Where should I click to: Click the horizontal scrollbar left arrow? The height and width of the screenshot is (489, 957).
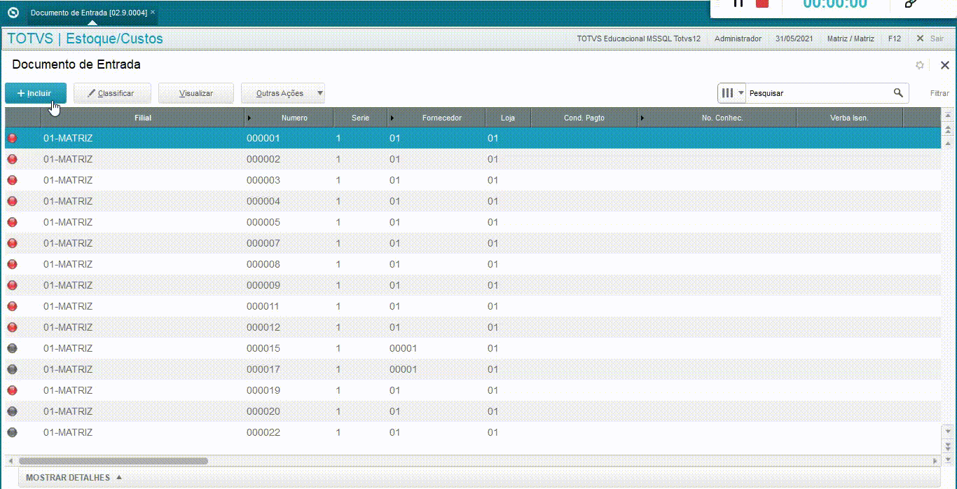[x=11, y=461]
